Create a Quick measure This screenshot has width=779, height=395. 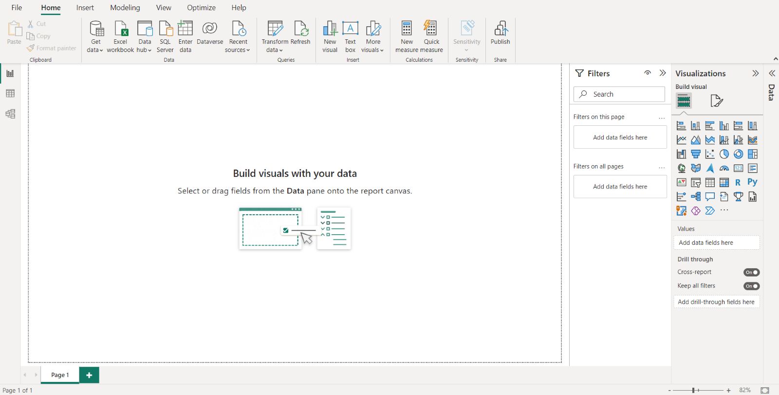431,37
